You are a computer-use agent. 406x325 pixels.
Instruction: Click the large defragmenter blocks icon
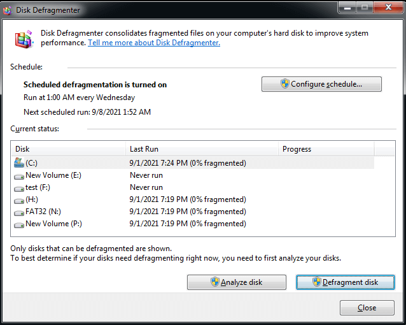coord(25,39)
